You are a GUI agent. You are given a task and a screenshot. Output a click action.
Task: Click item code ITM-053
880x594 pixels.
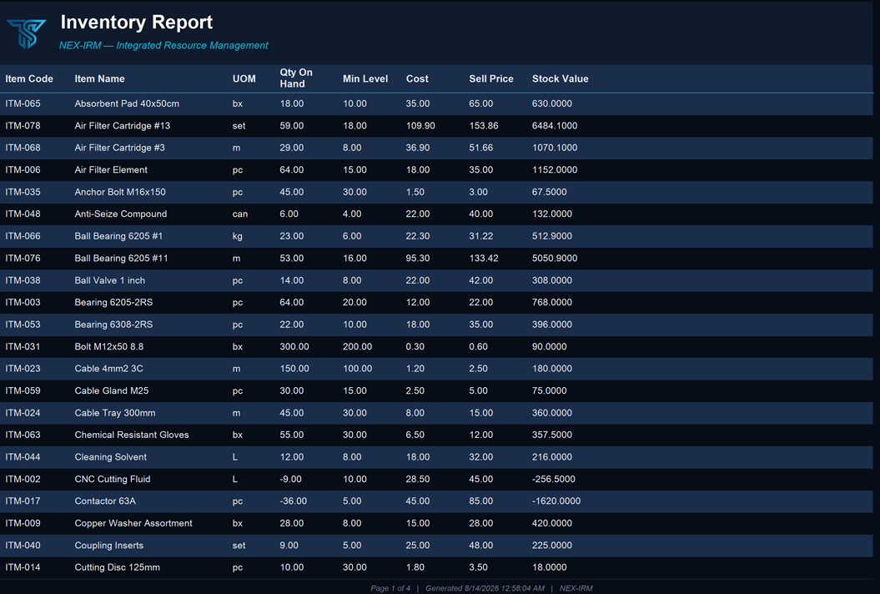tap(23, 325)
